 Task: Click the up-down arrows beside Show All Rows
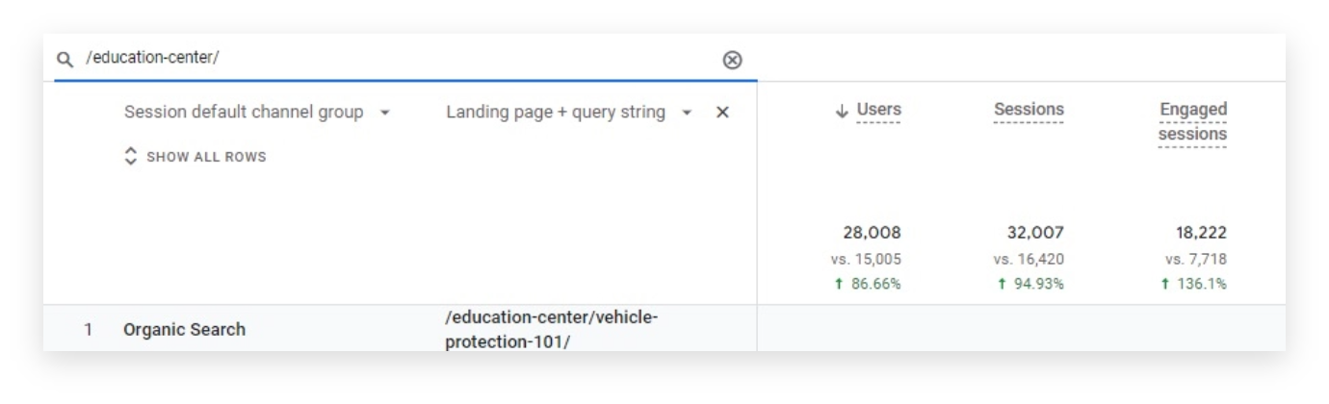132,157
